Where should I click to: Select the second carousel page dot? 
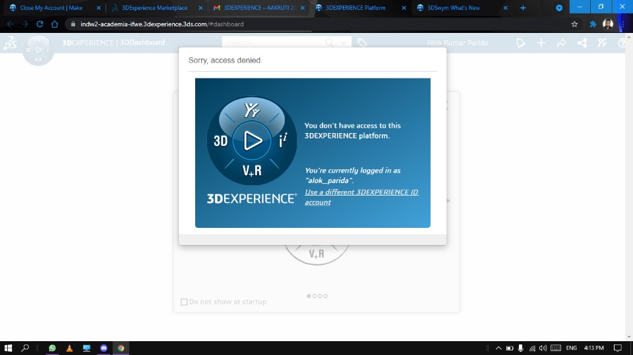tap(315, 296)
